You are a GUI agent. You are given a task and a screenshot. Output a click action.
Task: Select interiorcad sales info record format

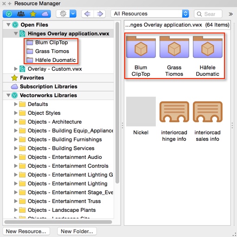(x=208, y=112)
